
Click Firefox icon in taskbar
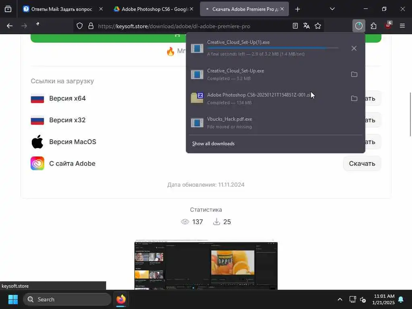tap(121, 299)
